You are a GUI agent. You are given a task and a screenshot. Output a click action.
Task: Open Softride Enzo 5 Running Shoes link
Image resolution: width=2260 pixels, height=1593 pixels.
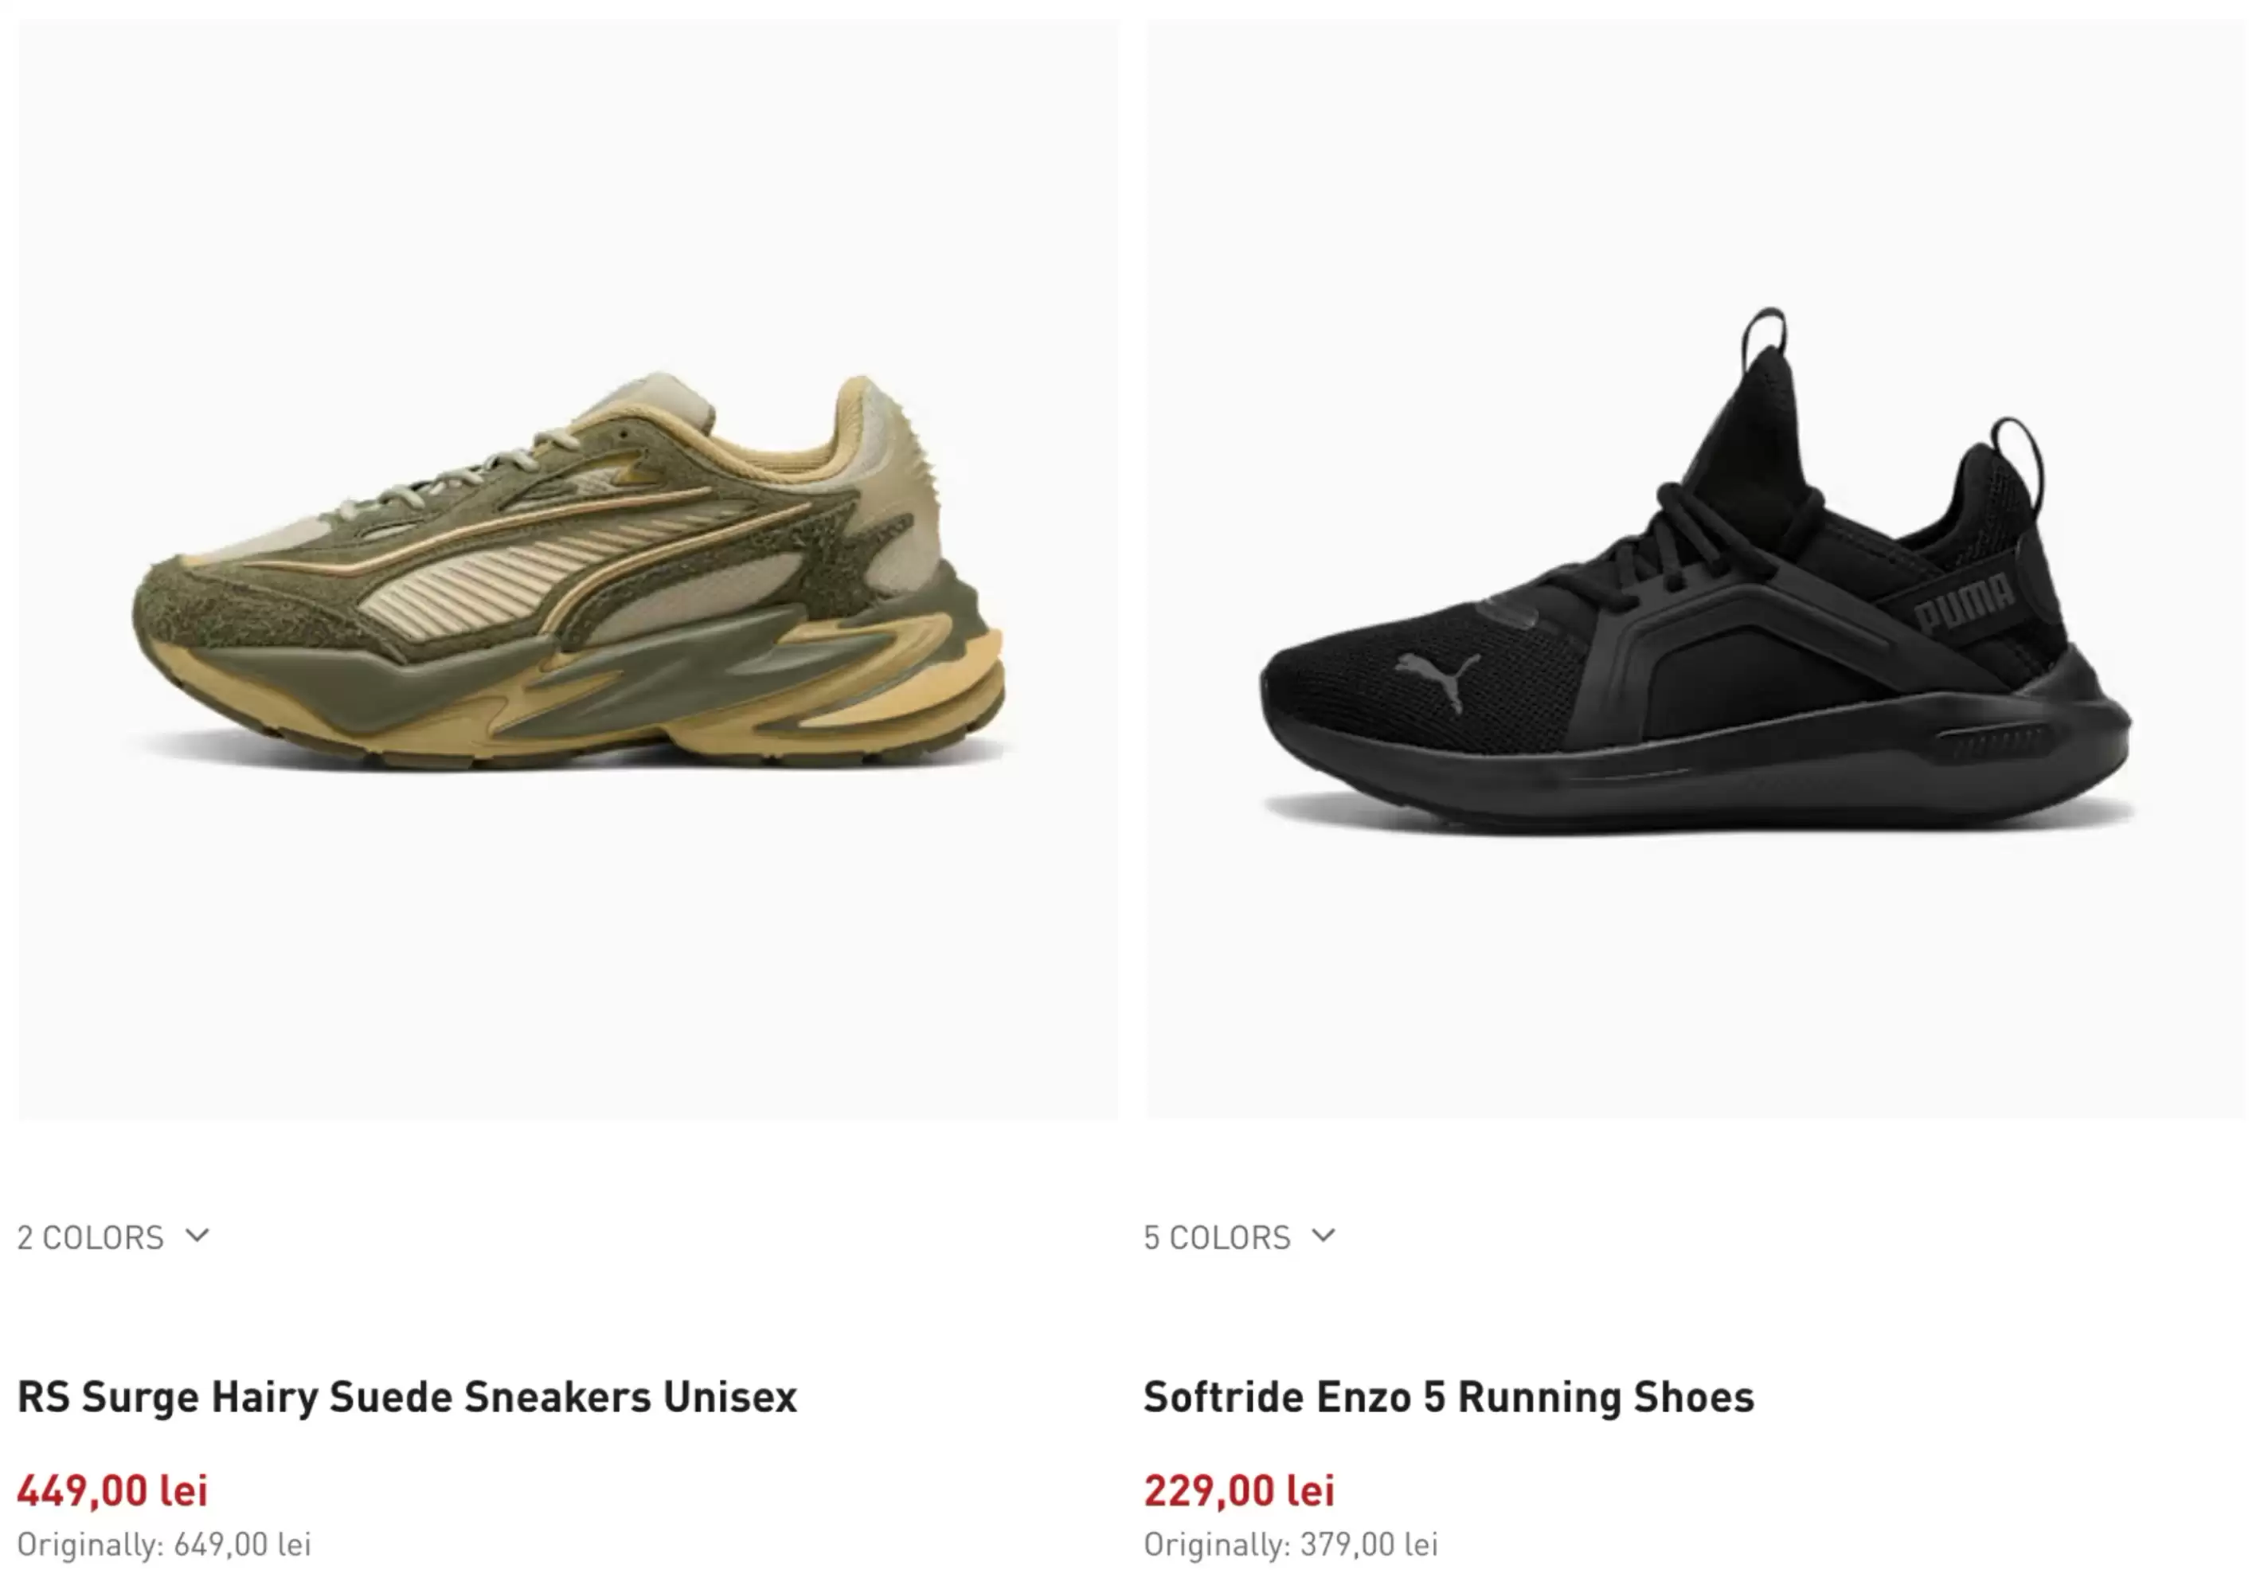(1448, 1397)
